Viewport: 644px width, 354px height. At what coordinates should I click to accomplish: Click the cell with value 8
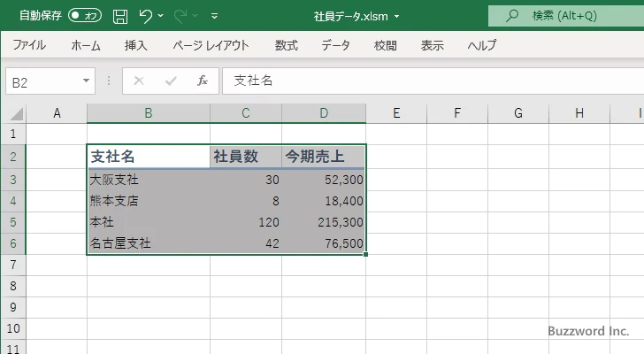(x=246, y=201)
